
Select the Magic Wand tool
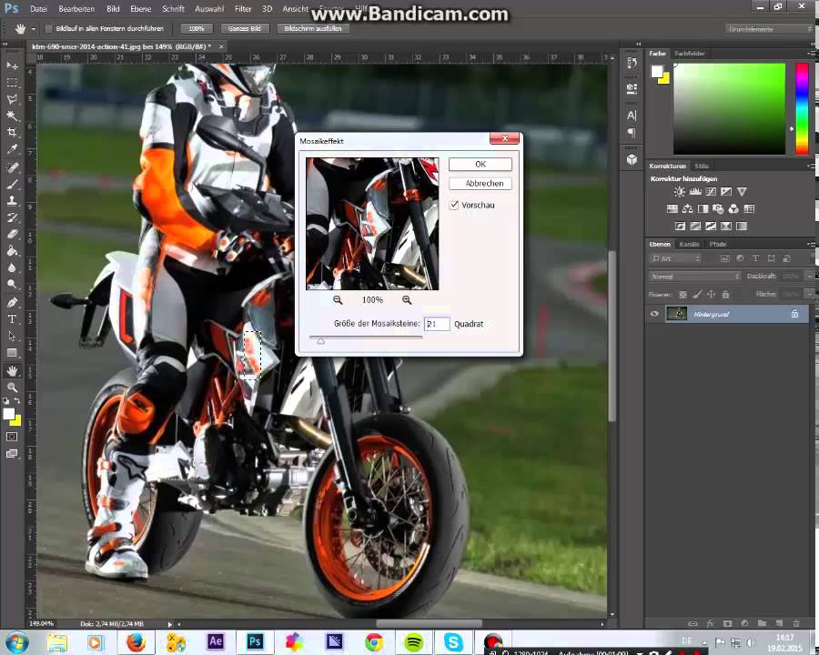pyautogui.click(x=12, y=116)
